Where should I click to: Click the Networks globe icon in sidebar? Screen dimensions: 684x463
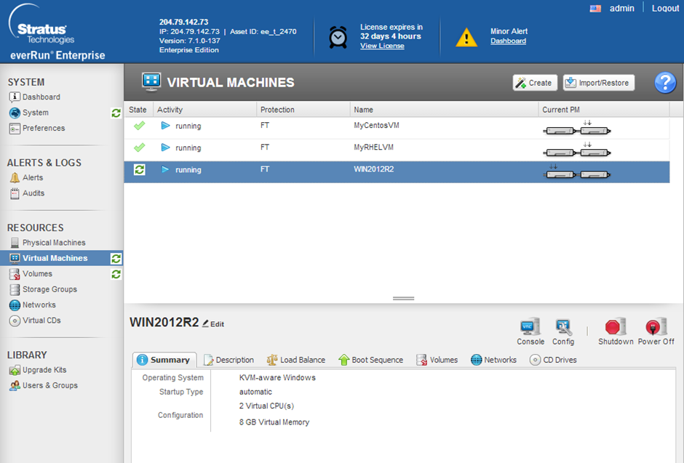(15, 305)
